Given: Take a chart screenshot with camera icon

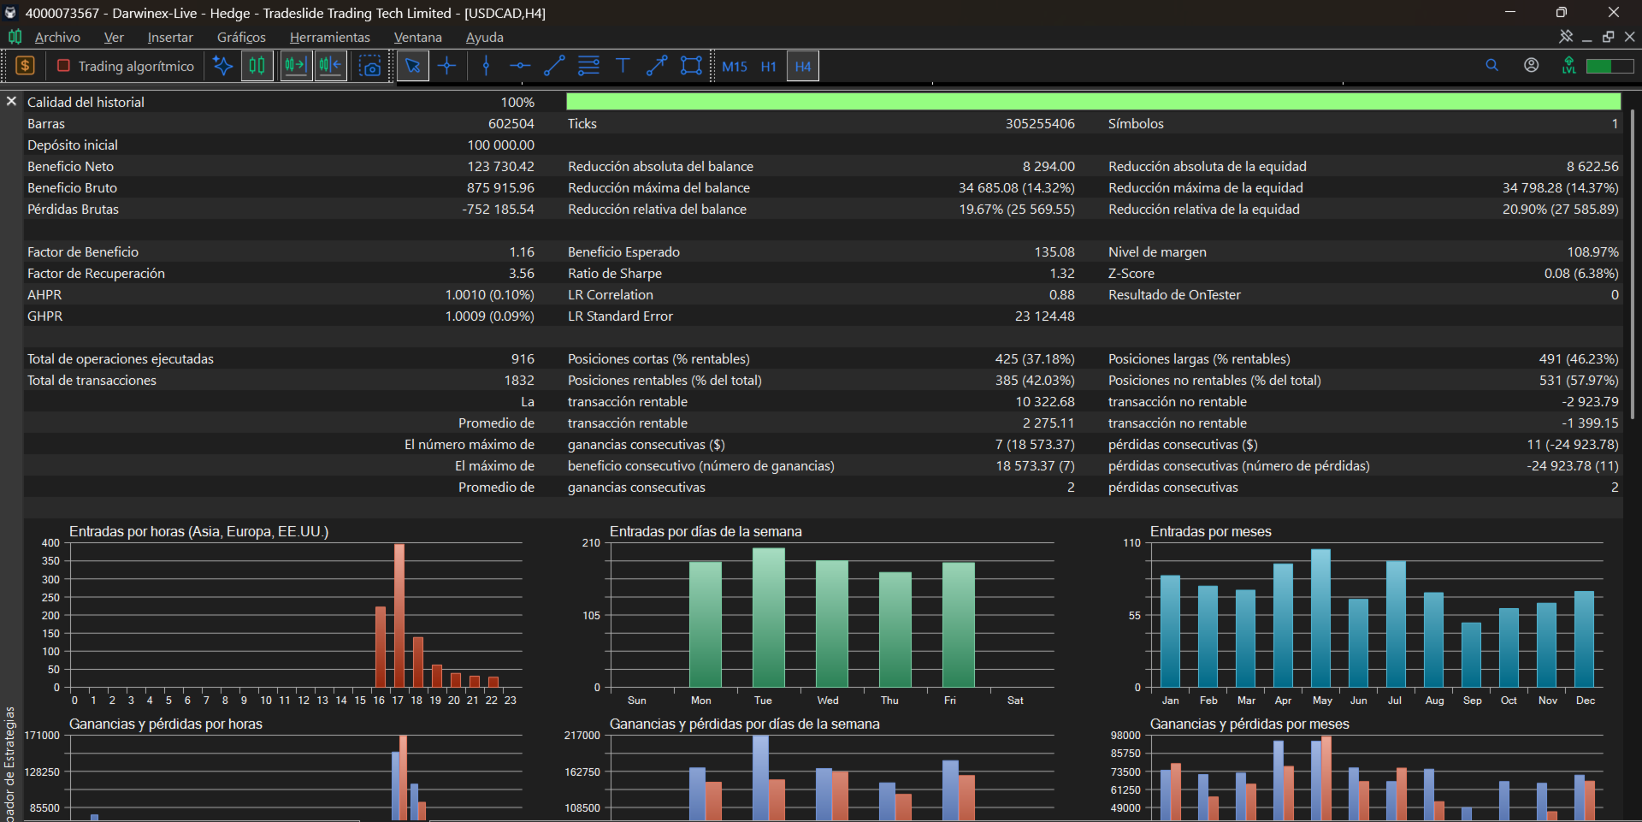Looking at the screenshot, I should 369,66.
